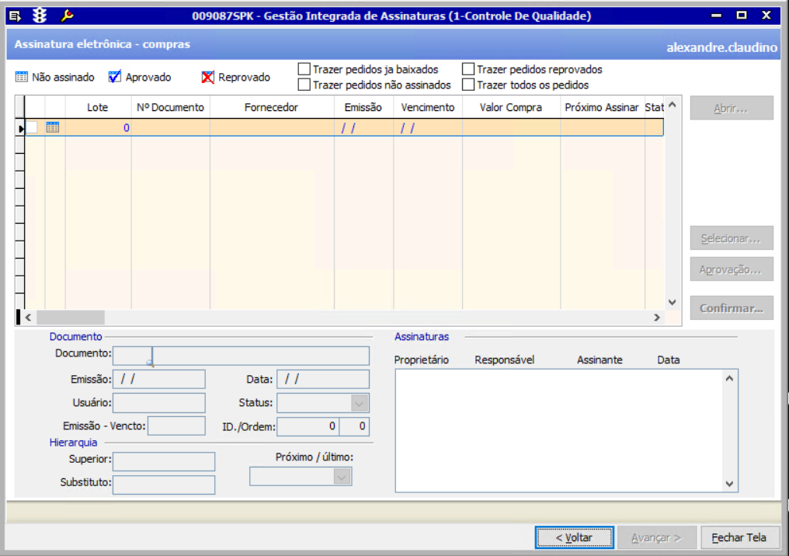This screenshot has width=789, height=556.
Task: Minimize the Gestão Integrada de Assinaturas window
Action: point(717,16)
